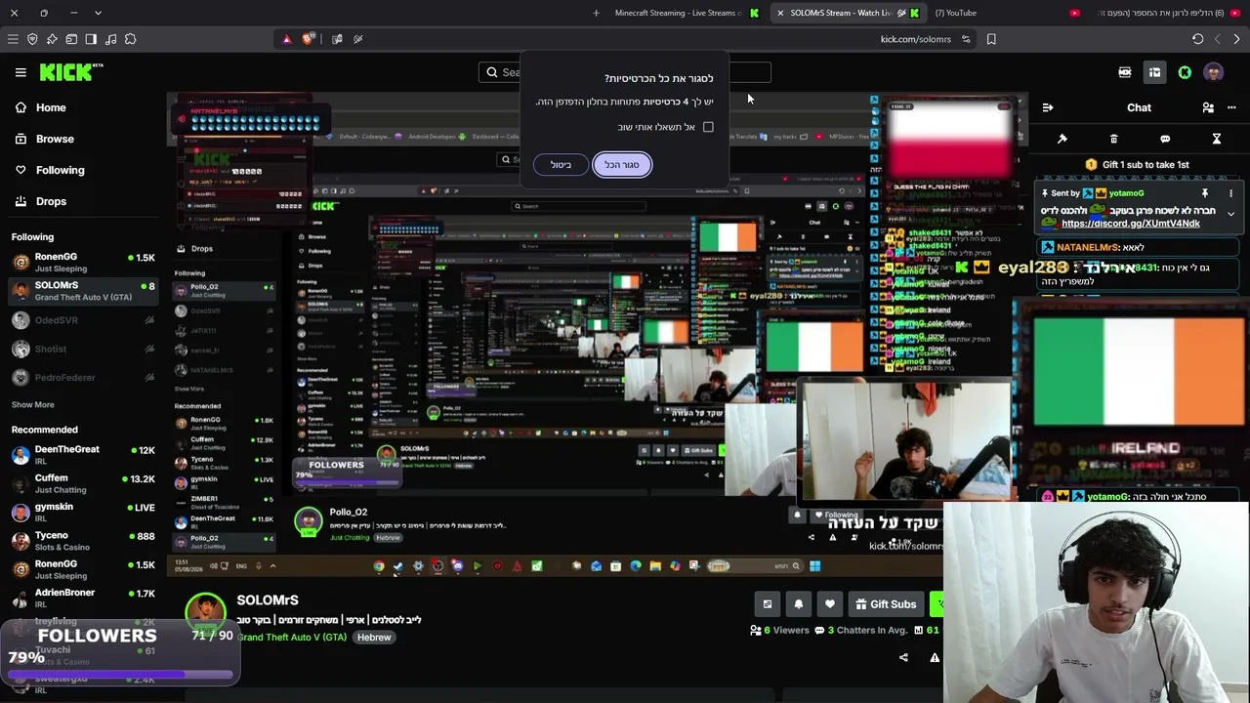This screenshot has height=703, width=1250.
Task: Open the Cuffem recommended channel
Action: tap(83, 484)
